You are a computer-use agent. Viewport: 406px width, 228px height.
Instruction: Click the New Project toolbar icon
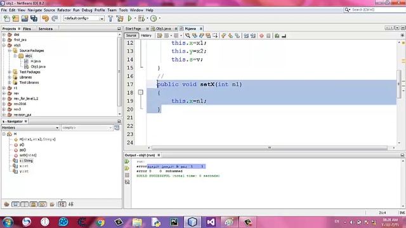pyautogui.click(x=15, y=18)
